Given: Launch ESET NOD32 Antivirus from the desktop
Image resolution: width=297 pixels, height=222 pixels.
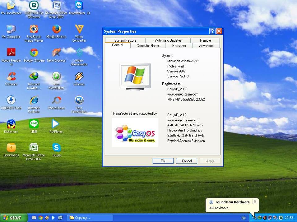Looking at the screenshot, I should pyautogui.click(x=34, y=10).
